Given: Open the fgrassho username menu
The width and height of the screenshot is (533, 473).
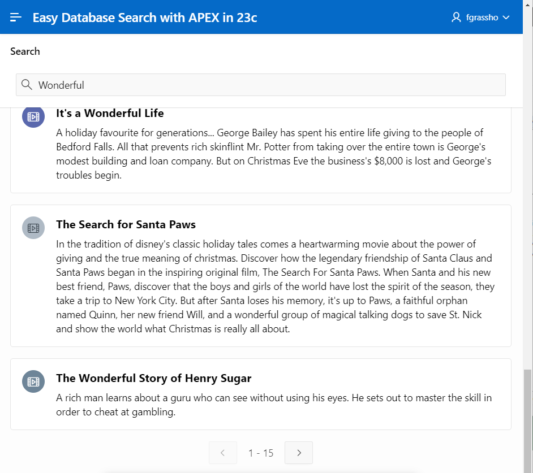Looking at the screenshot, I should click(482, 18).
